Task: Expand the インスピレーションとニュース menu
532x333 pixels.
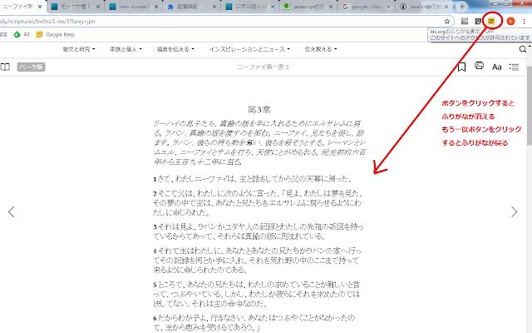Action: [249, 49]
